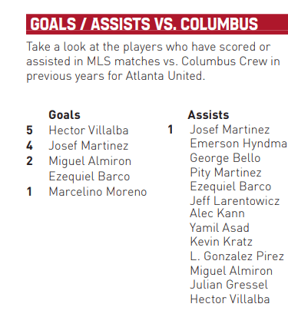Click George Bello in the assists list
Image resolution: width=288 pixels, height=317 pixels.
point(225,158)
